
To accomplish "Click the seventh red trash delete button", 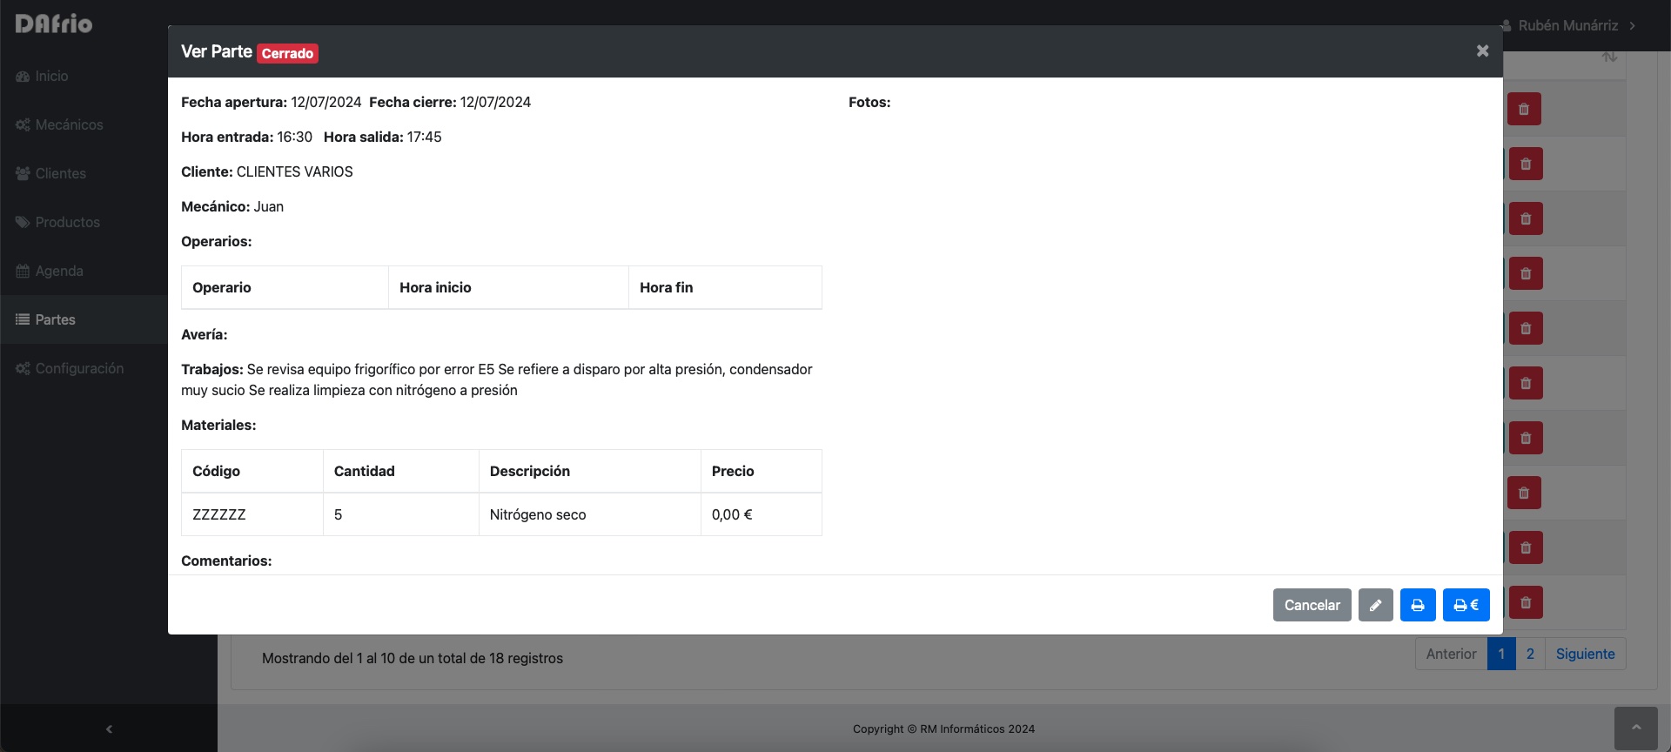I will [1526, 438].
